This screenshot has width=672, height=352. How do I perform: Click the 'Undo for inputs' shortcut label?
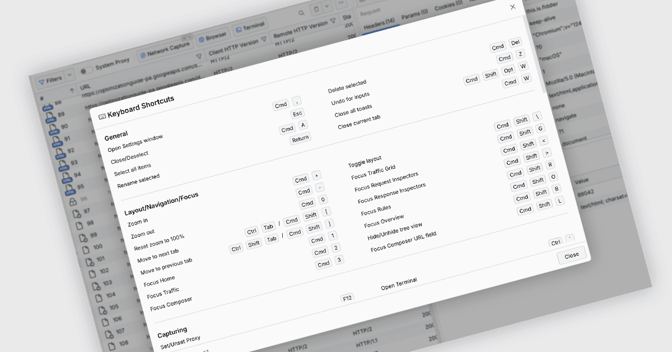coord(351,99)
